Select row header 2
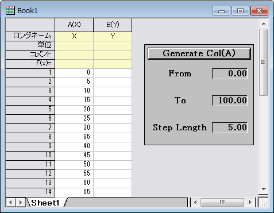The height and width of the screenshot is (213, 274). click(30, 82)
